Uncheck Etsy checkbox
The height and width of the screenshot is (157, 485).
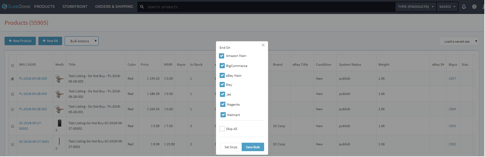point(222,85)
